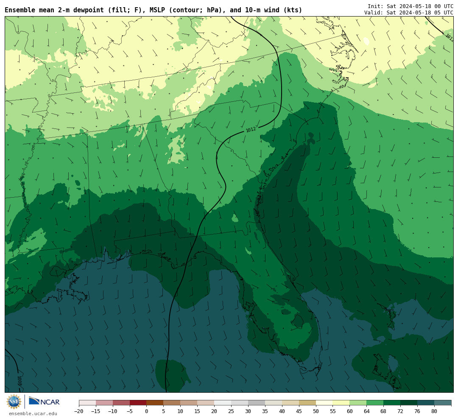This screenshot has width=458, height=419.
Task: Pick the dark green 68 to 72 swatch
Action: (x=392, y=403)
